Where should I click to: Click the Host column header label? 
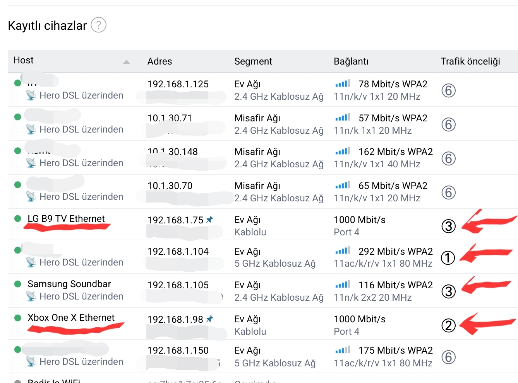pyautogui.click(x=24, y=60)
